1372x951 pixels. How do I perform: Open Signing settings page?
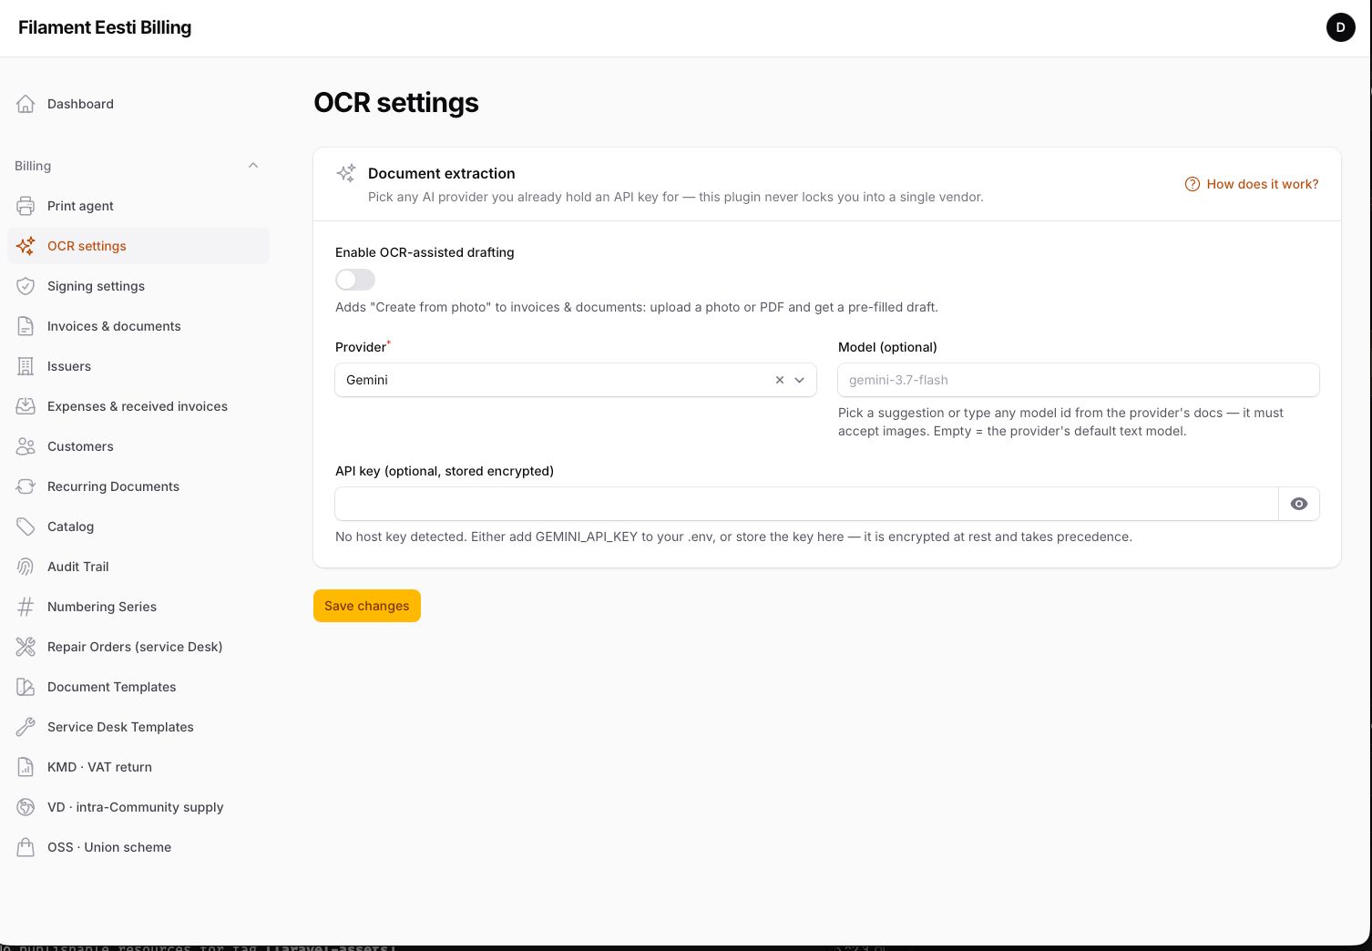pos(138,286)
